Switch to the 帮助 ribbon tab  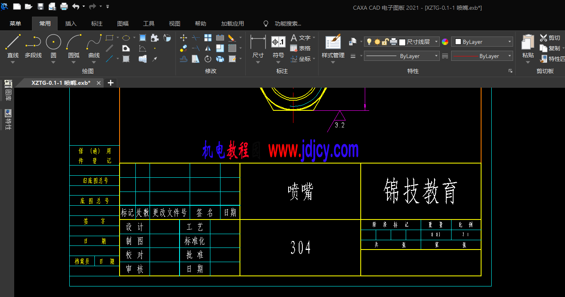coord(201,24)
